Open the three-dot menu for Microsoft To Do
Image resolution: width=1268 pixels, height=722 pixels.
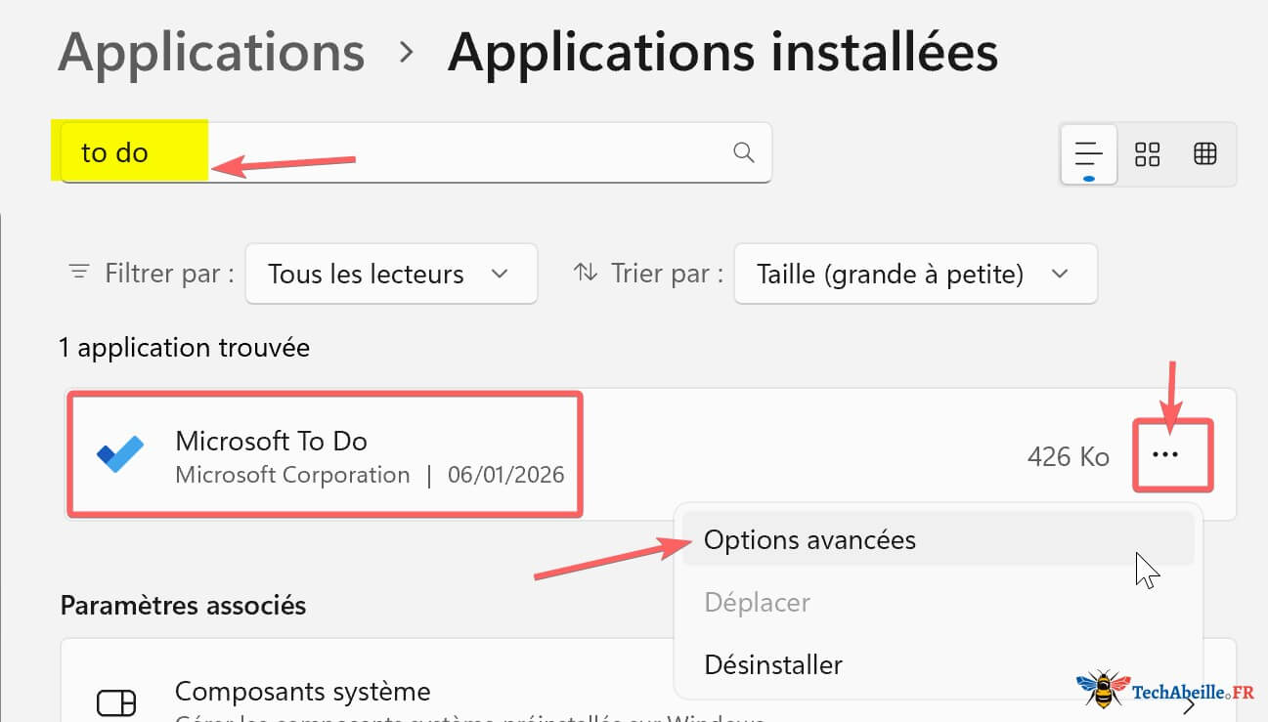pyautogui.click(x=1172, y=454)
